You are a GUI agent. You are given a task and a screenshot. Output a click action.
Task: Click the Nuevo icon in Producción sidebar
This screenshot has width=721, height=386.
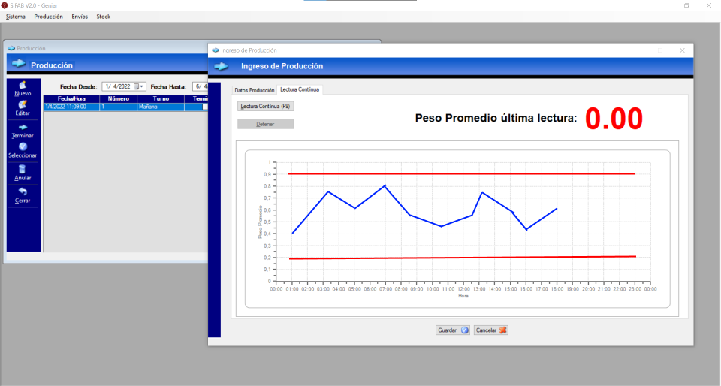[x=22, y=85]
